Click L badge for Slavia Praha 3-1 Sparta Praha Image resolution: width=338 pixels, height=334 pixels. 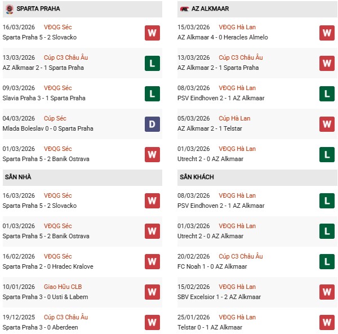(152, 93)
